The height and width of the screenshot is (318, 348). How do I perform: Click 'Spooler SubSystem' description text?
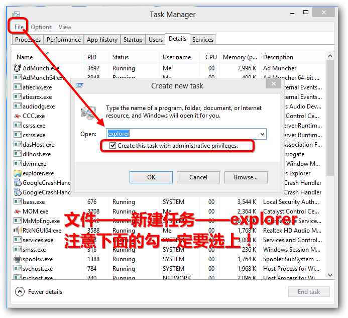[x=291, y=259]
